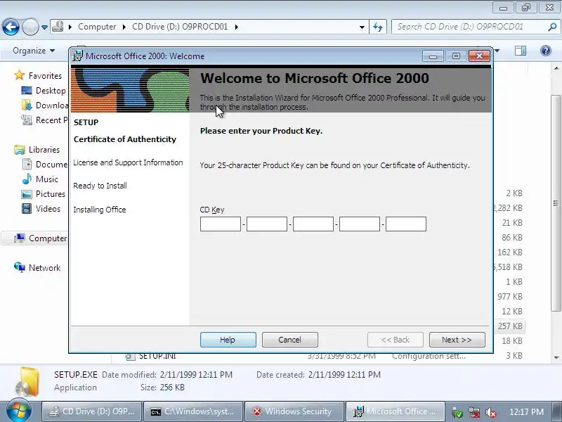Click the Help button in setup wizard
Image resolution: width=562 pixels, height=422 pixels.
tap(228, 340)
